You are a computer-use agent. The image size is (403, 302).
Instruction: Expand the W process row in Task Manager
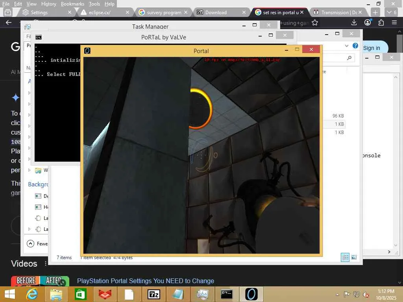coord(29,170)
